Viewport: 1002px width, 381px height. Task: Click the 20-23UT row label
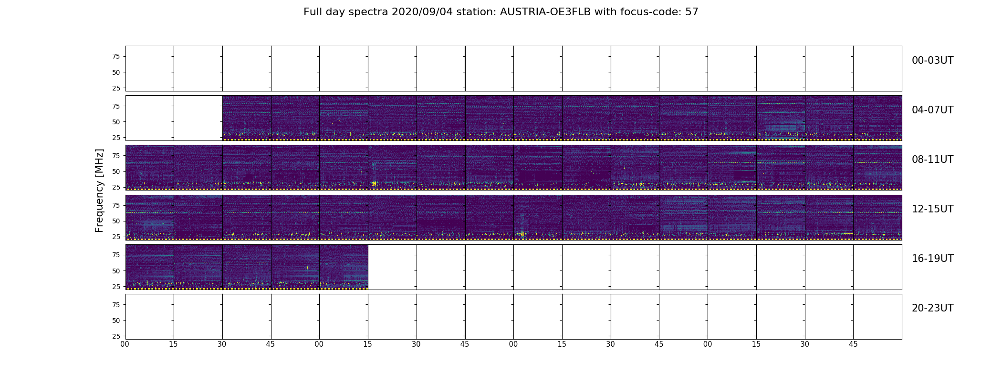[932, 308]
